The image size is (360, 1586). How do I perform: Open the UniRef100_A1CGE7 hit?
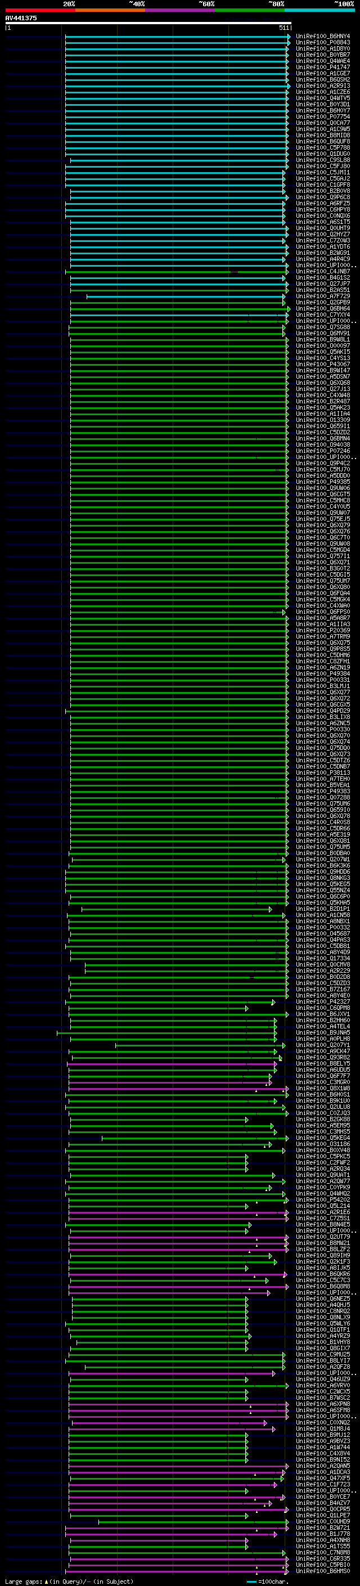tap(323, 73)
